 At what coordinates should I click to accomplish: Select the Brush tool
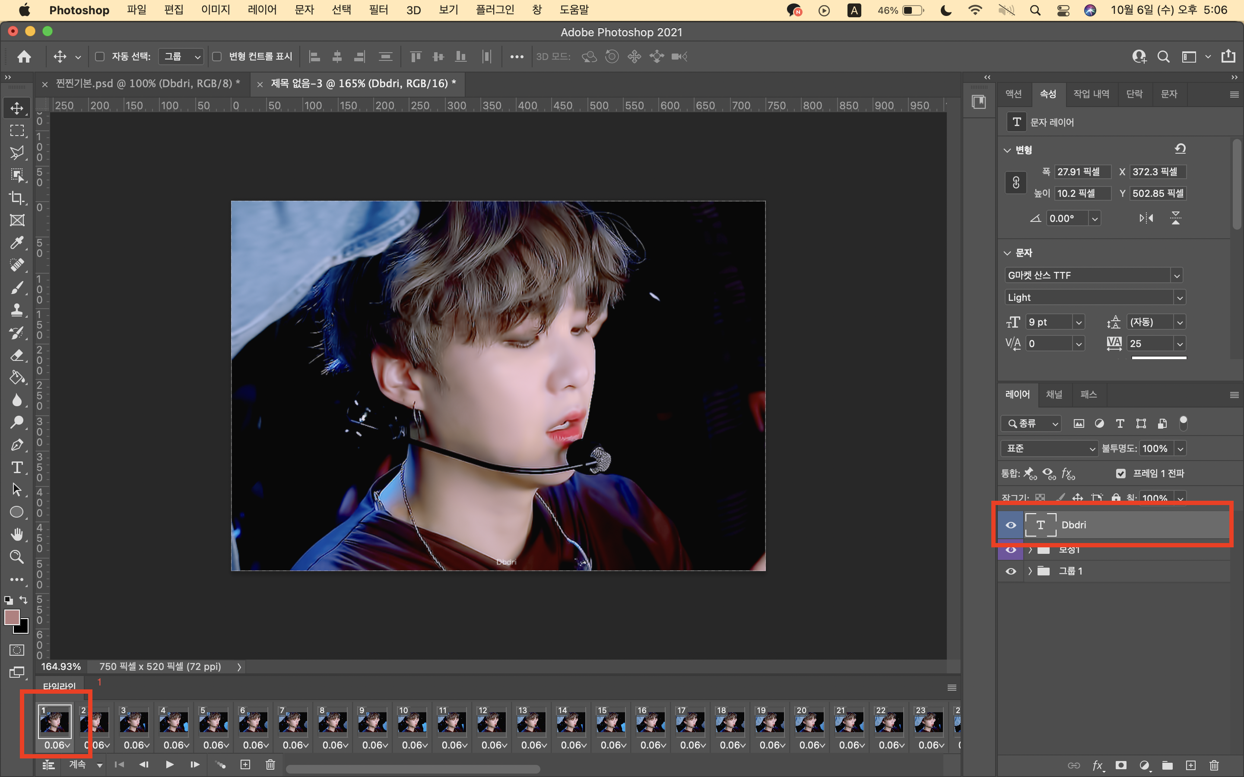click(17, 288)
